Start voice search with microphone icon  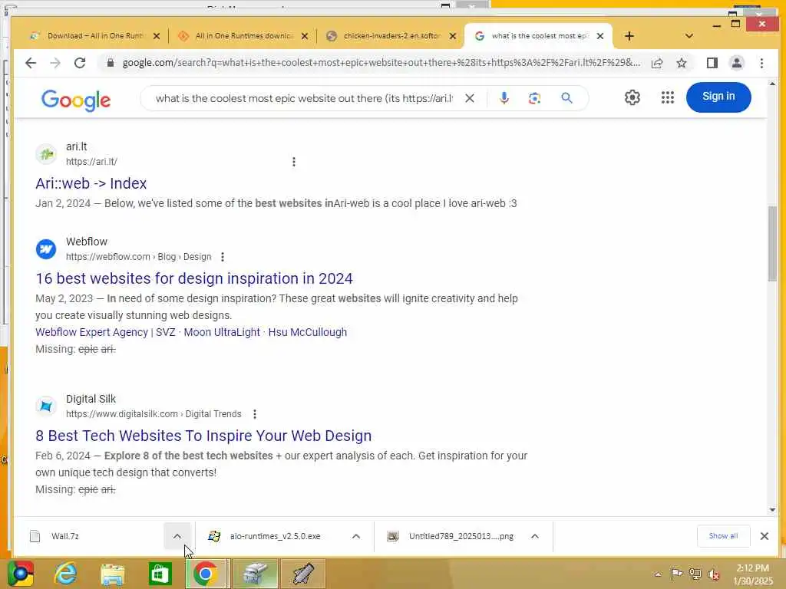(x=504, y=98)
